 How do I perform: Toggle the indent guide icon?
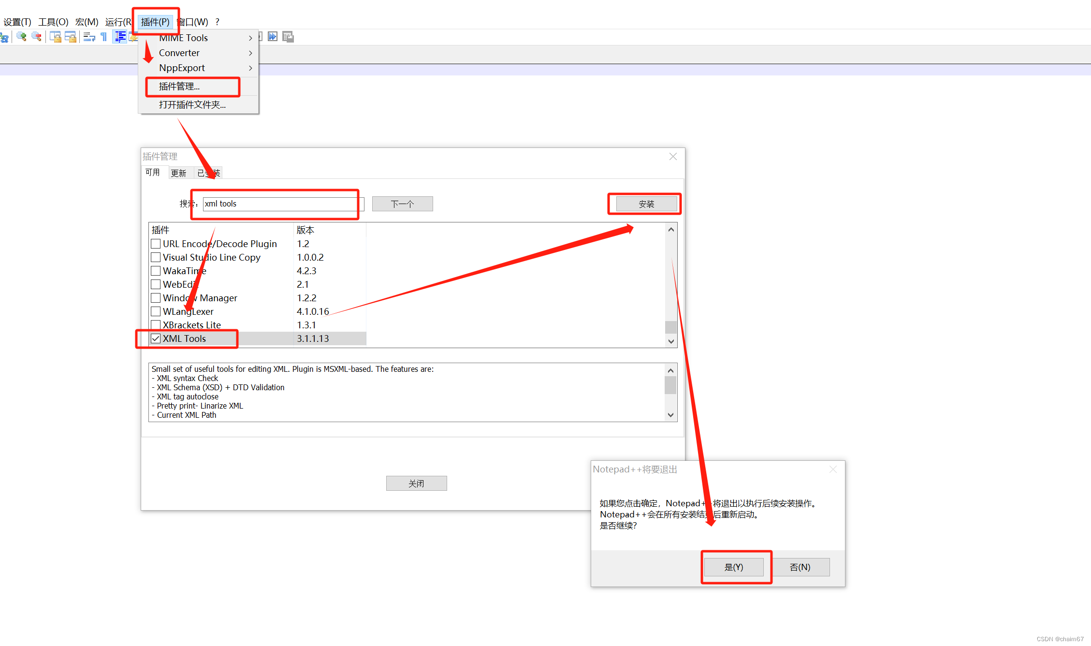pos(120,37)
